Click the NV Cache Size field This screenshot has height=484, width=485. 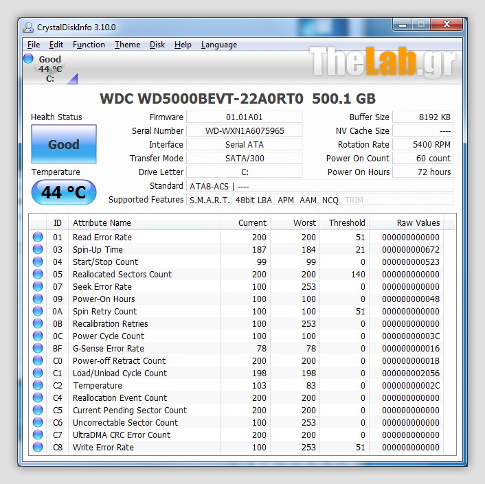pyautogui.click(x=422, y=130)
